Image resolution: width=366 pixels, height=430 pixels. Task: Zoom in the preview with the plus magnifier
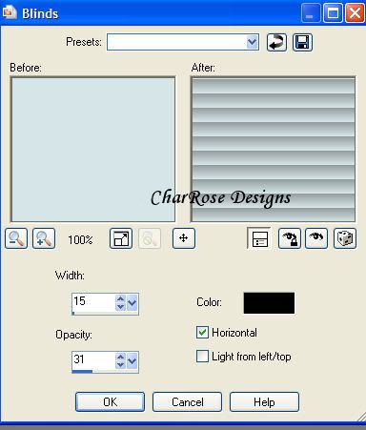tap(44, 238)
